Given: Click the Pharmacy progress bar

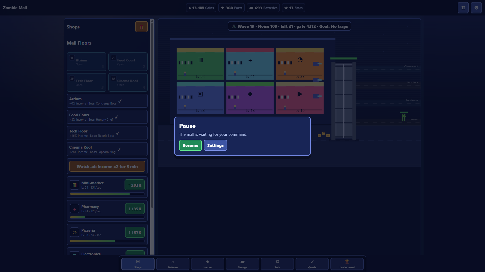Looking at the screenshot, I should (x=107, y=217).
